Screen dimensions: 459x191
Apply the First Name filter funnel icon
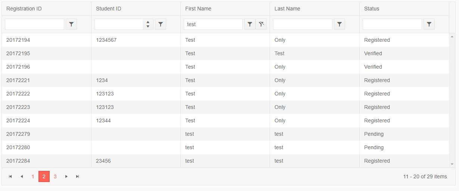(x=249, y=25)
